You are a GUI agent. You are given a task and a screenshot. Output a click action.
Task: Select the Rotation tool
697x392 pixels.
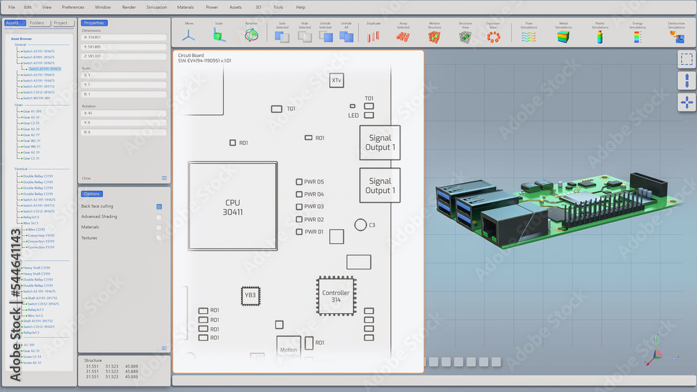pos(251,36)
